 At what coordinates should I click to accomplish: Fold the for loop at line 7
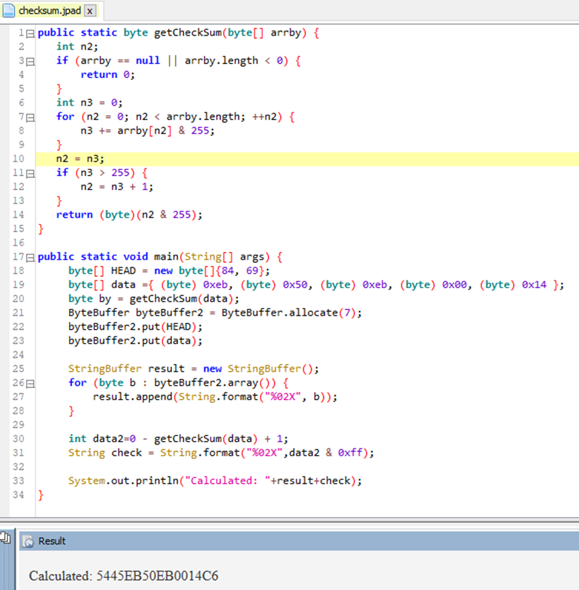pos(31,117)
